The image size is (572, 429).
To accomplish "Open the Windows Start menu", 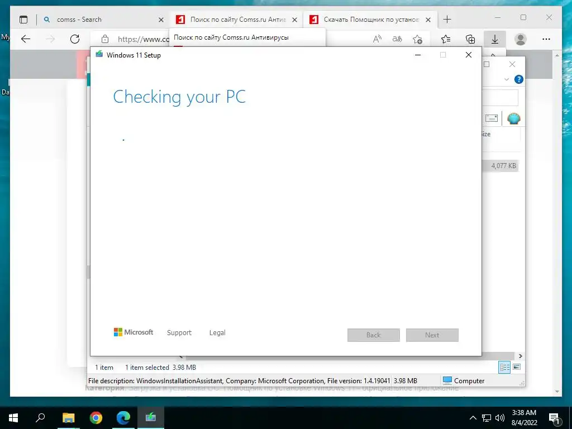I will coord(13,418).
